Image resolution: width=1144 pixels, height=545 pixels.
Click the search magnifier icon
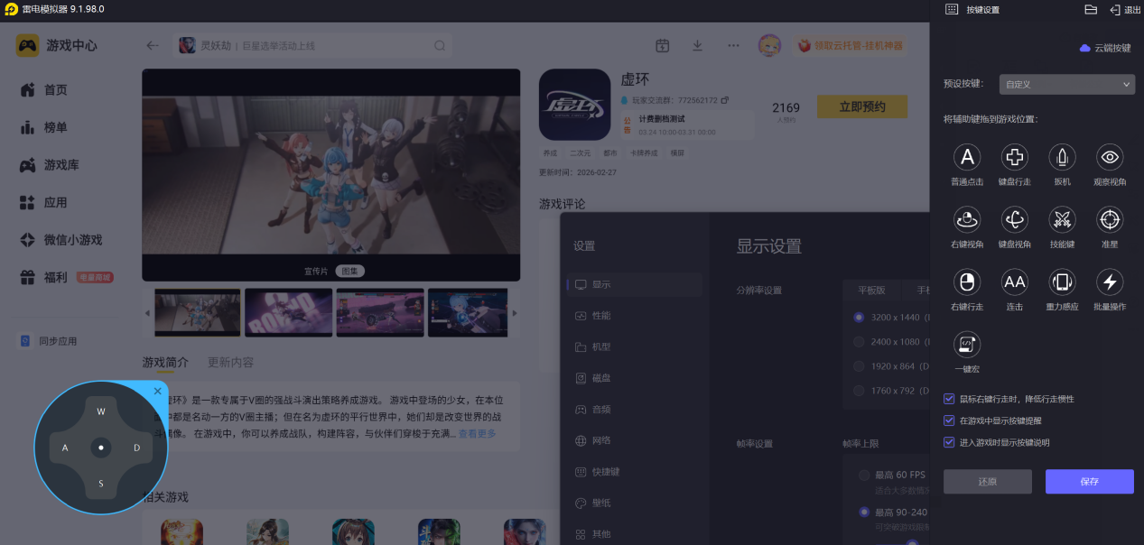pyautogui.click(x=440, y=45)
